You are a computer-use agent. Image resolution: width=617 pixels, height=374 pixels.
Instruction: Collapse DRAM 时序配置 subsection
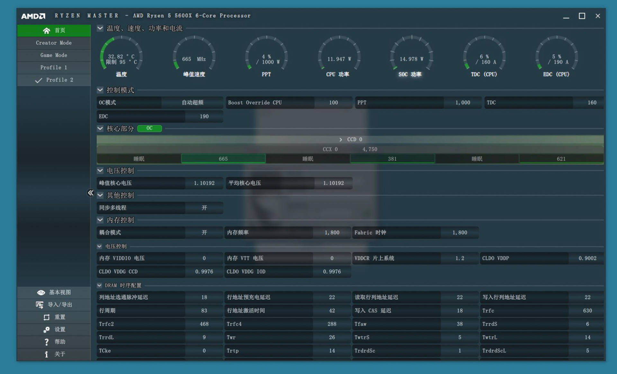pyautogui.click(x=99, y=285)
